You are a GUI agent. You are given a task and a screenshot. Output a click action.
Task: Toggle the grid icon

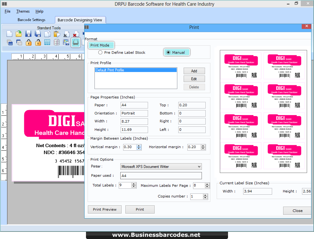click(x=47, y=42)
